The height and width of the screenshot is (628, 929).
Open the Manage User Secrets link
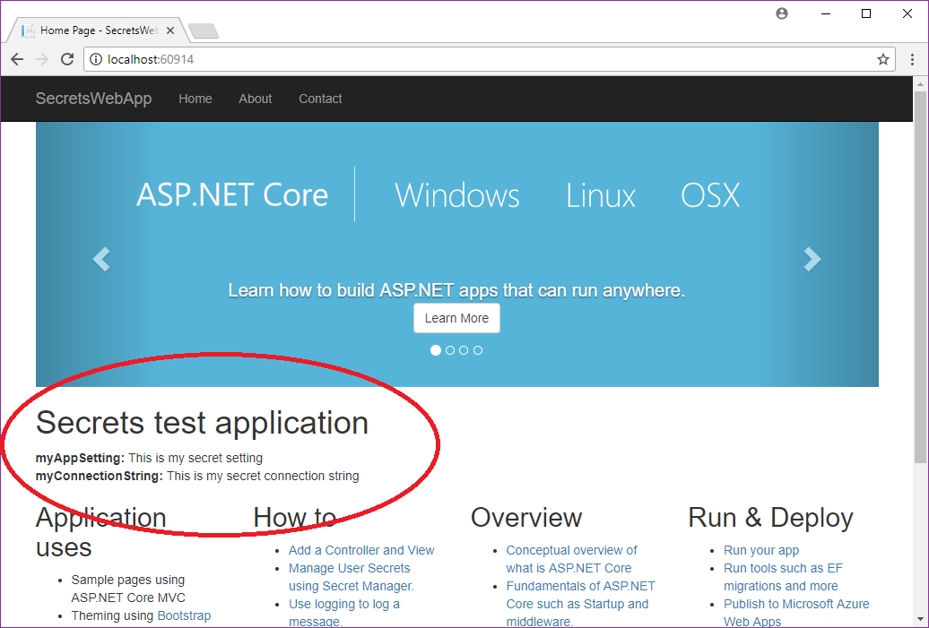click(349, 568)
